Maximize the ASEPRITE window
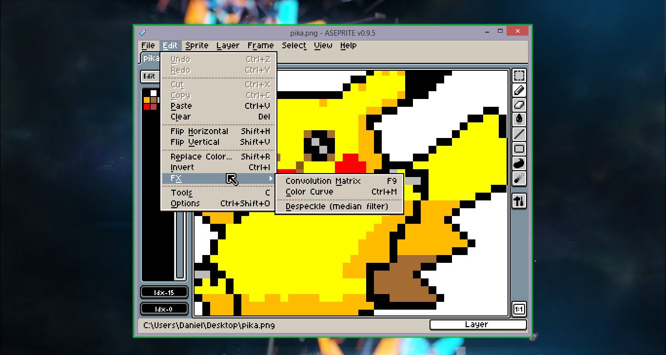 pyautogui.click(x=500, y=31)
